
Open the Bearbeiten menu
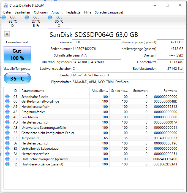22,12
